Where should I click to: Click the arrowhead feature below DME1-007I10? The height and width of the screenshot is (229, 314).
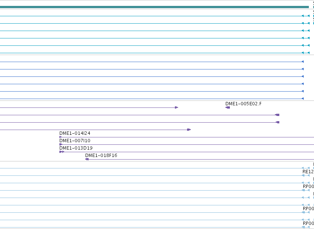[x=61, y=144]
